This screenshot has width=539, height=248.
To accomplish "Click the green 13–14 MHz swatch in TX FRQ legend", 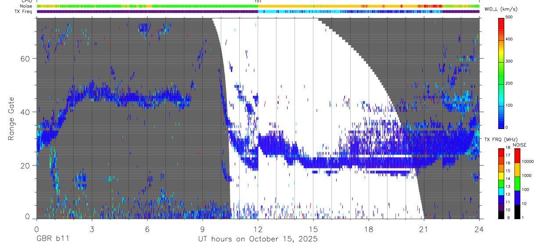I will pos(501,183).
